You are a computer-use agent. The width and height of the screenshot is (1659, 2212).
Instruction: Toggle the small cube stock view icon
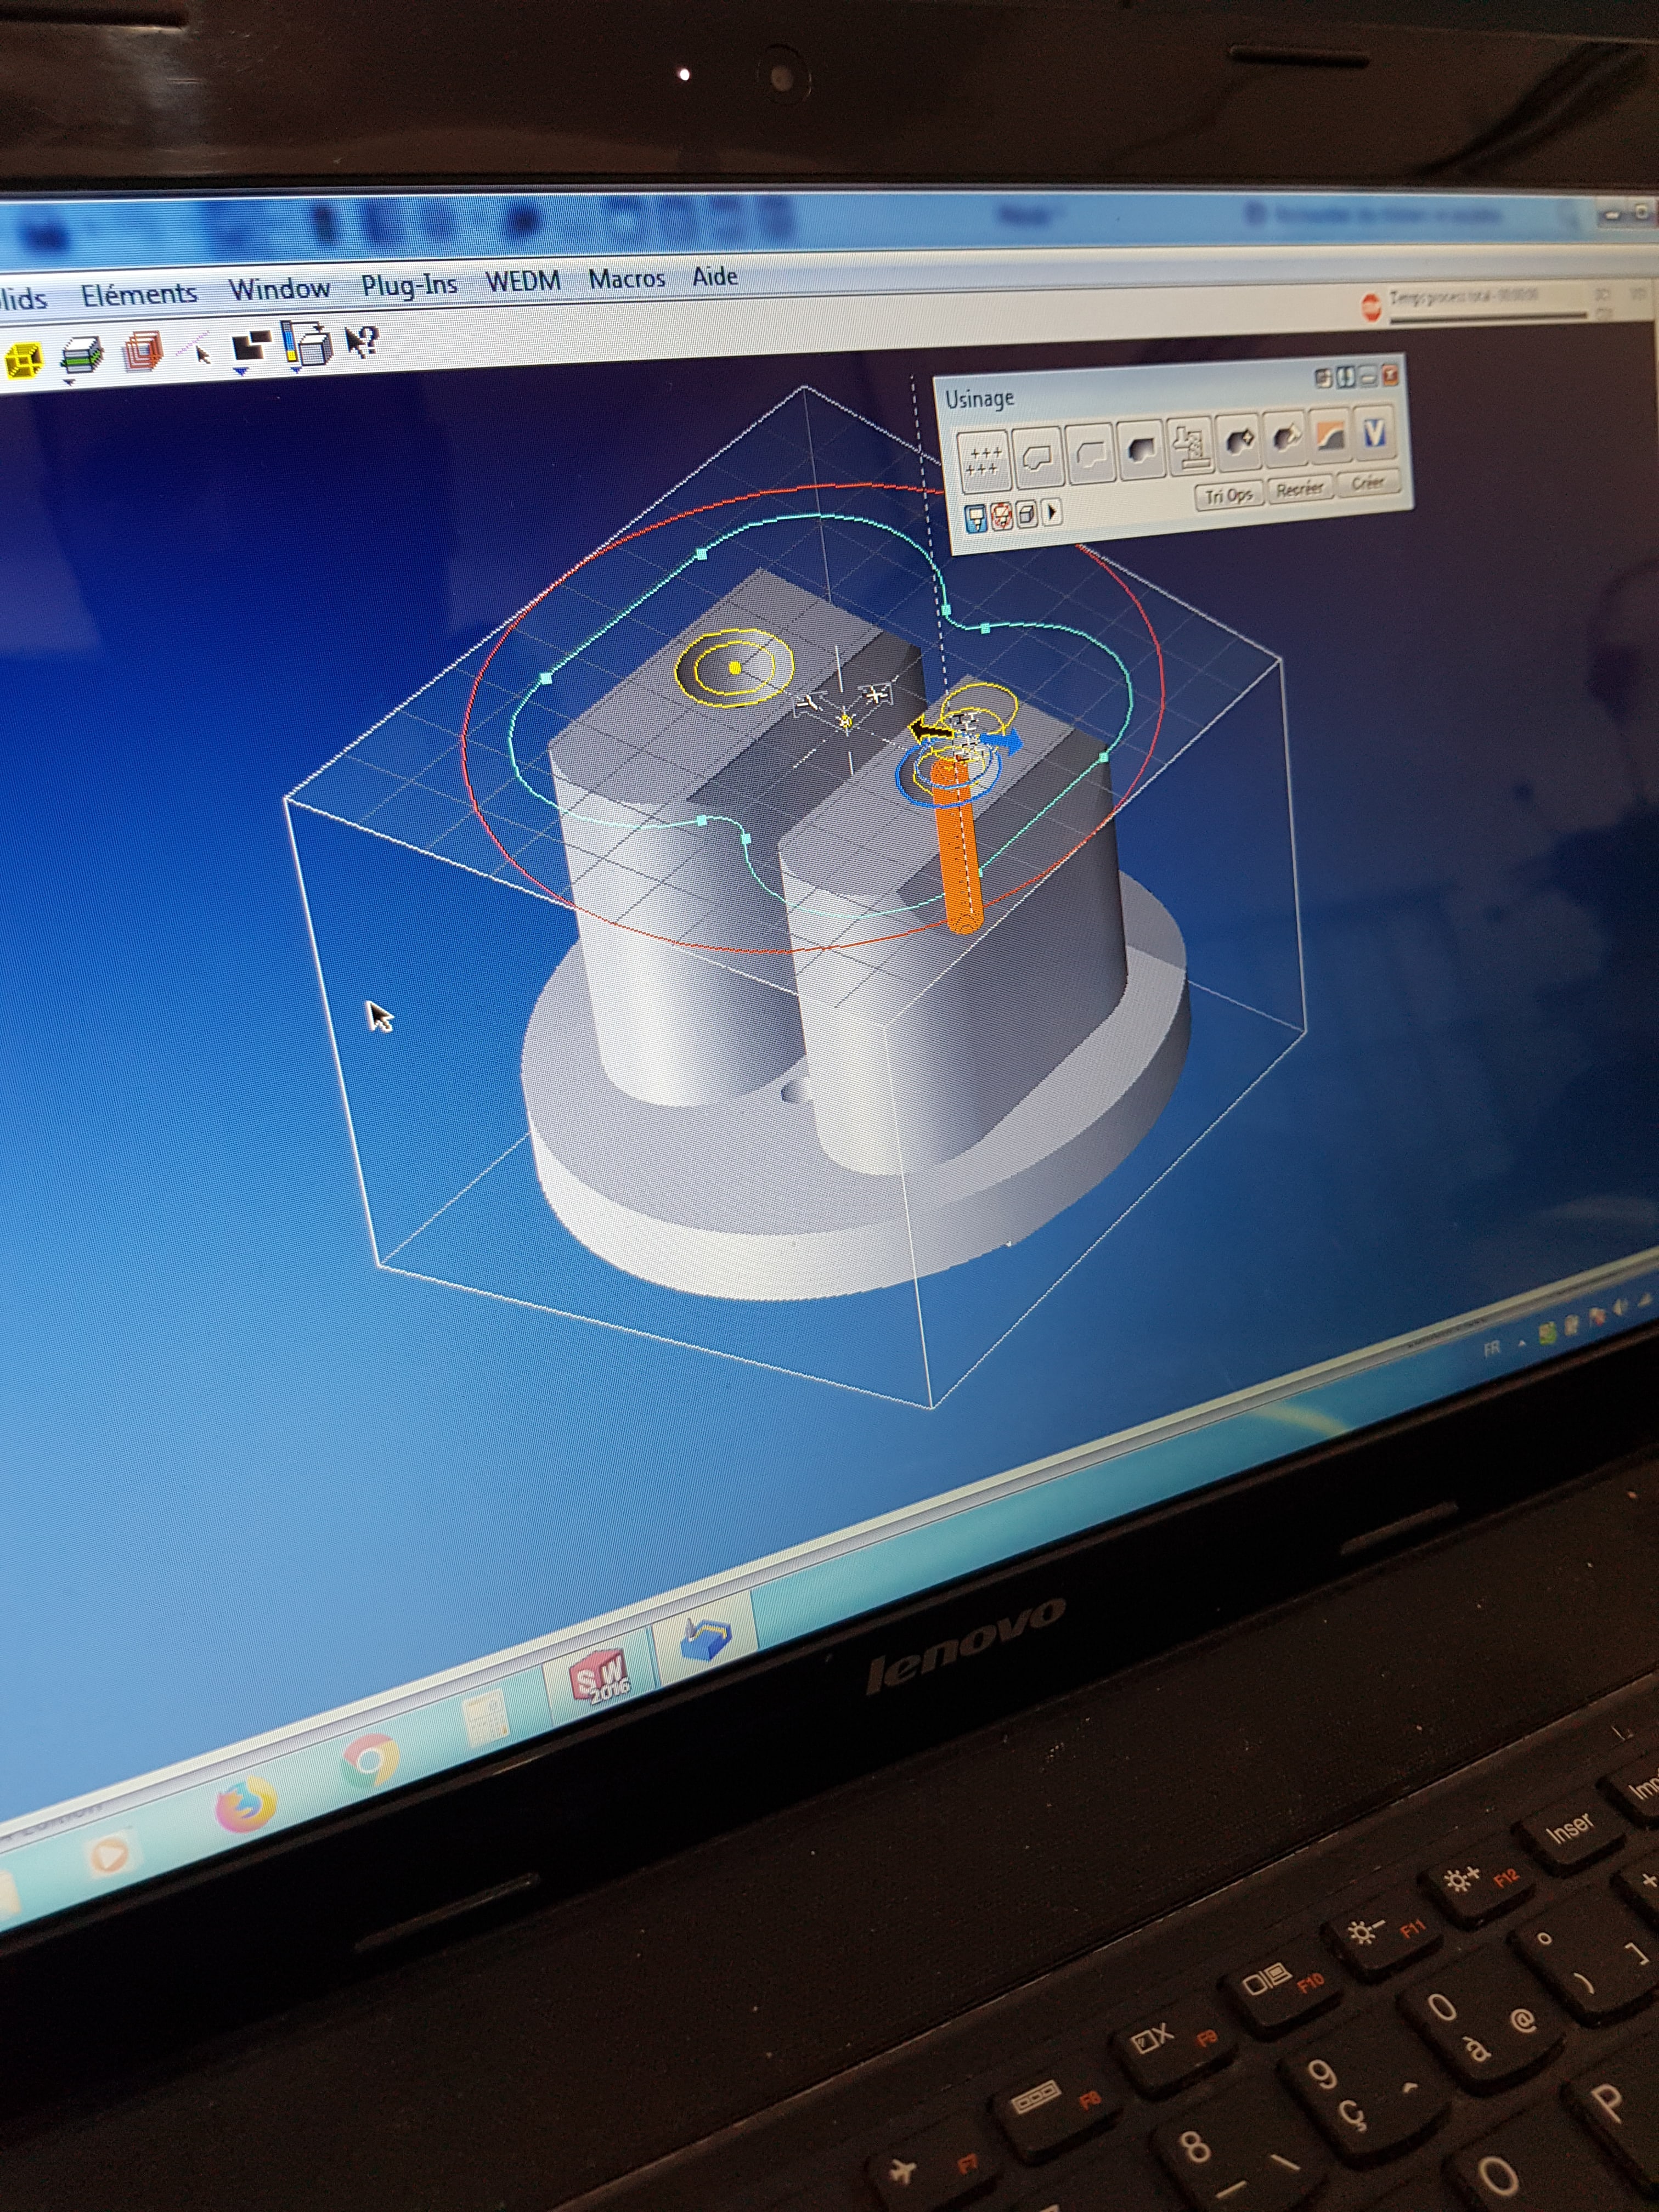pyautogui.click(x=1026, y=515)
